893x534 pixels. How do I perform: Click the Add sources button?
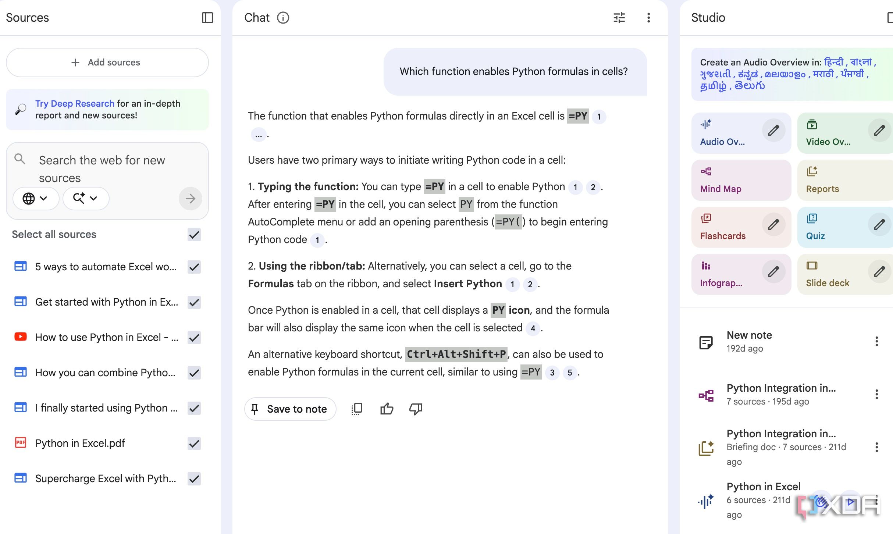click(107, 63)
